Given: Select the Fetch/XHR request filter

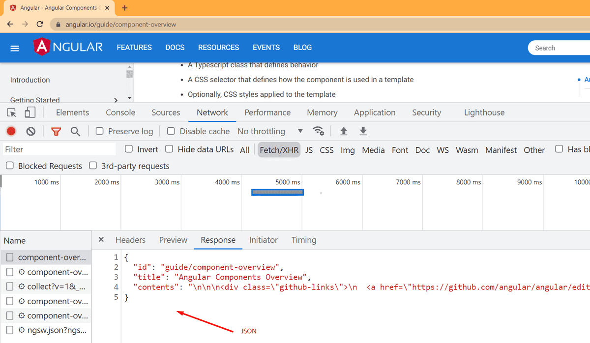Looking at the screenshot, I should point(279,149).
